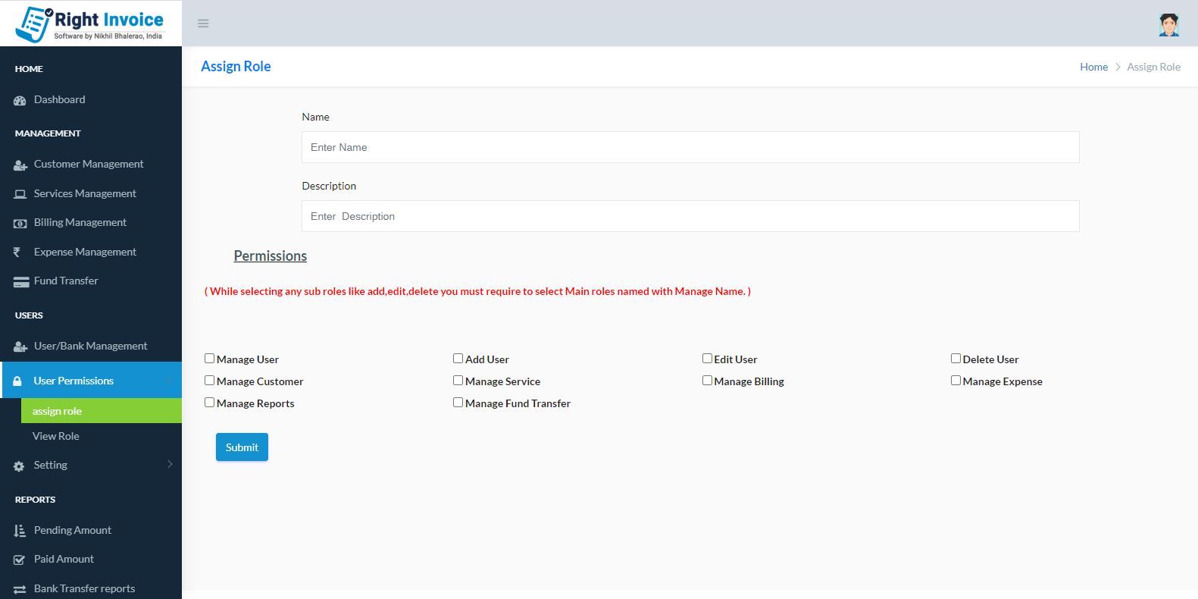Click the USERS section header
The height and width of the screenshot is (599, 1198).
[x=29, y=315]
